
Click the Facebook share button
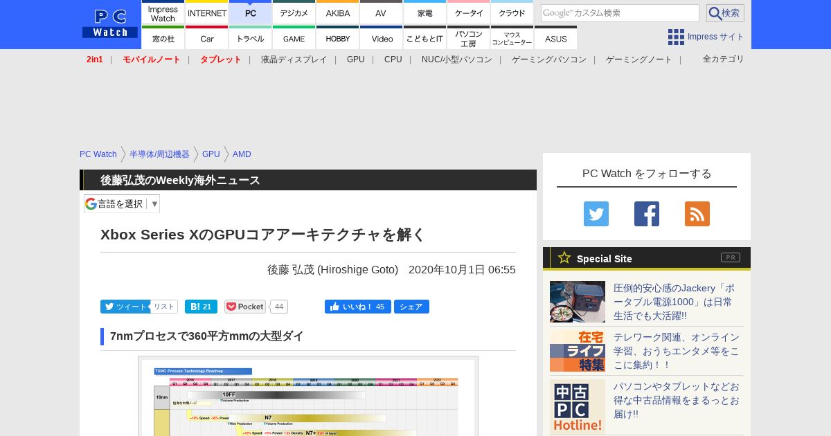pyautogui.click(x=411, y=307)
